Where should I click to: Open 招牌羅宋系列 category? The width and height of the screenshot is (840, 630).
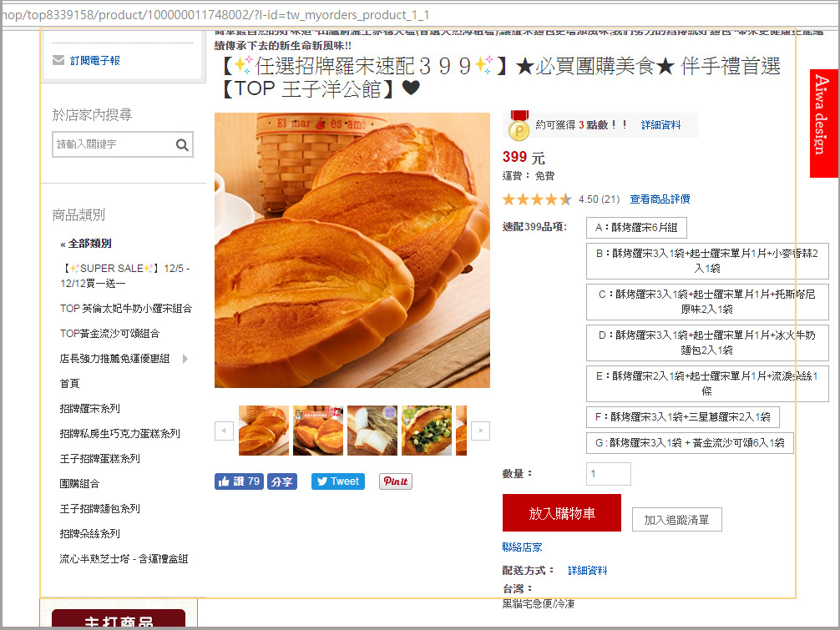(x=90, y=408)
